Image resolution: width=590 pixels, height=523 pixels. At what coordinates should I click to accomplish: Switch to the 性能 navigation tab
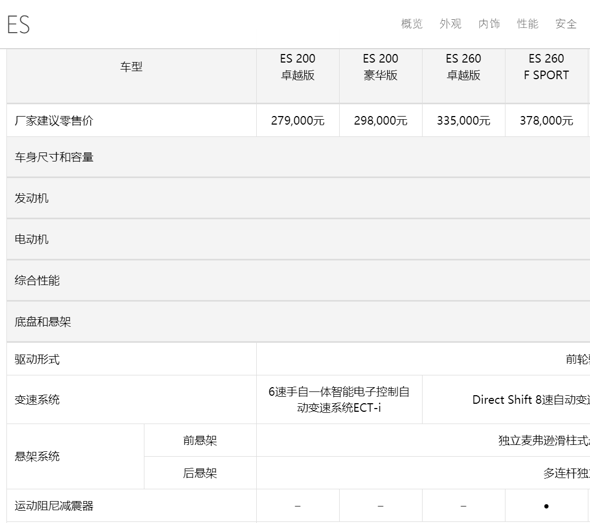[x=527, y=24]
